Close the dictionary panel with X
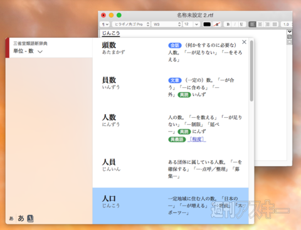This screenshot has height=230, width=301. [244, 42]
